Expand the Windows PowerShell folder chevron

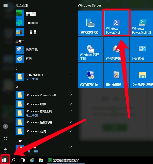(x=71, y=95)
